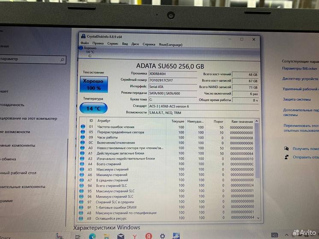Click the status icon of row 01

pos(83,126)
